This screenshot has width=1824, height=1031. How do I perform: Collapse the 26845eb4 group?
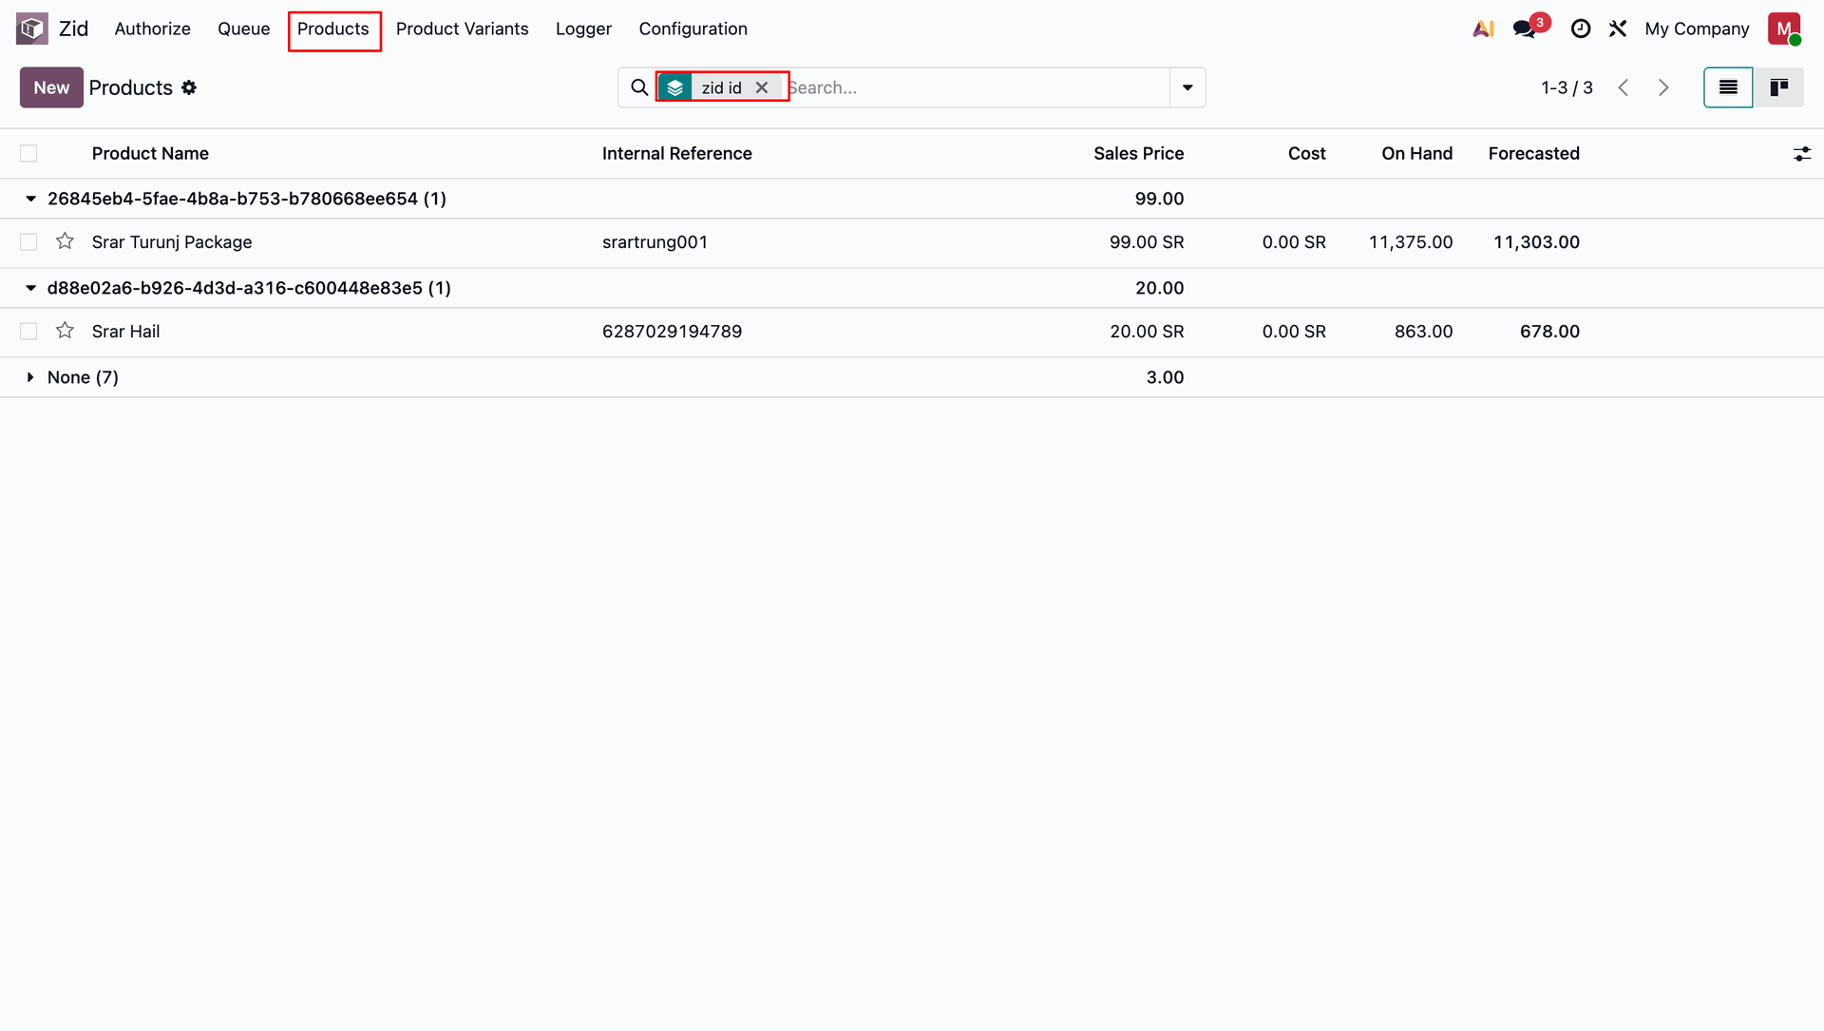(30, 199)
